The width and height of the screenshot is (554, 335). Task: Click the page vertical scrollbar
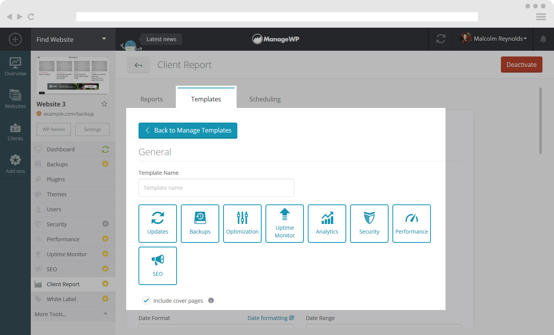[x=541, y=121]
